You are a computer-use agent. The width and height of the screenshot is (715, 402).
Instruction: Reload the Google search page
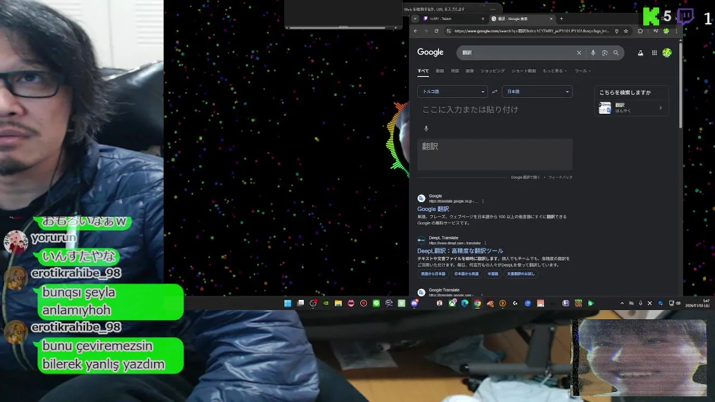(x=436, y=31)
